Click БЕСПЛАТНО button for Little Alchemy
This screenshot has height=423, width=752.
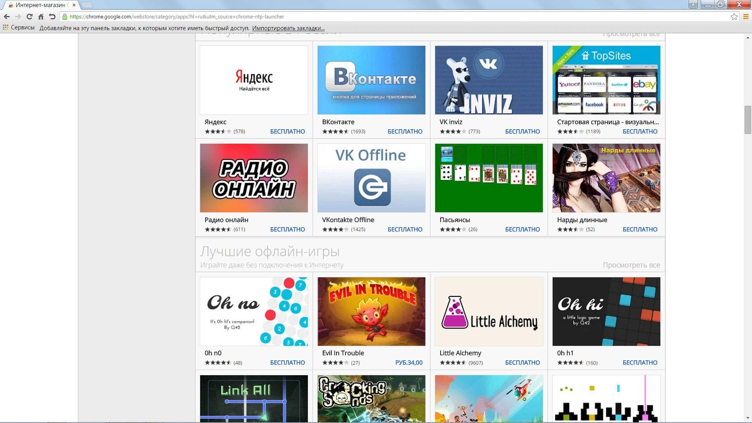coord(522,363)
